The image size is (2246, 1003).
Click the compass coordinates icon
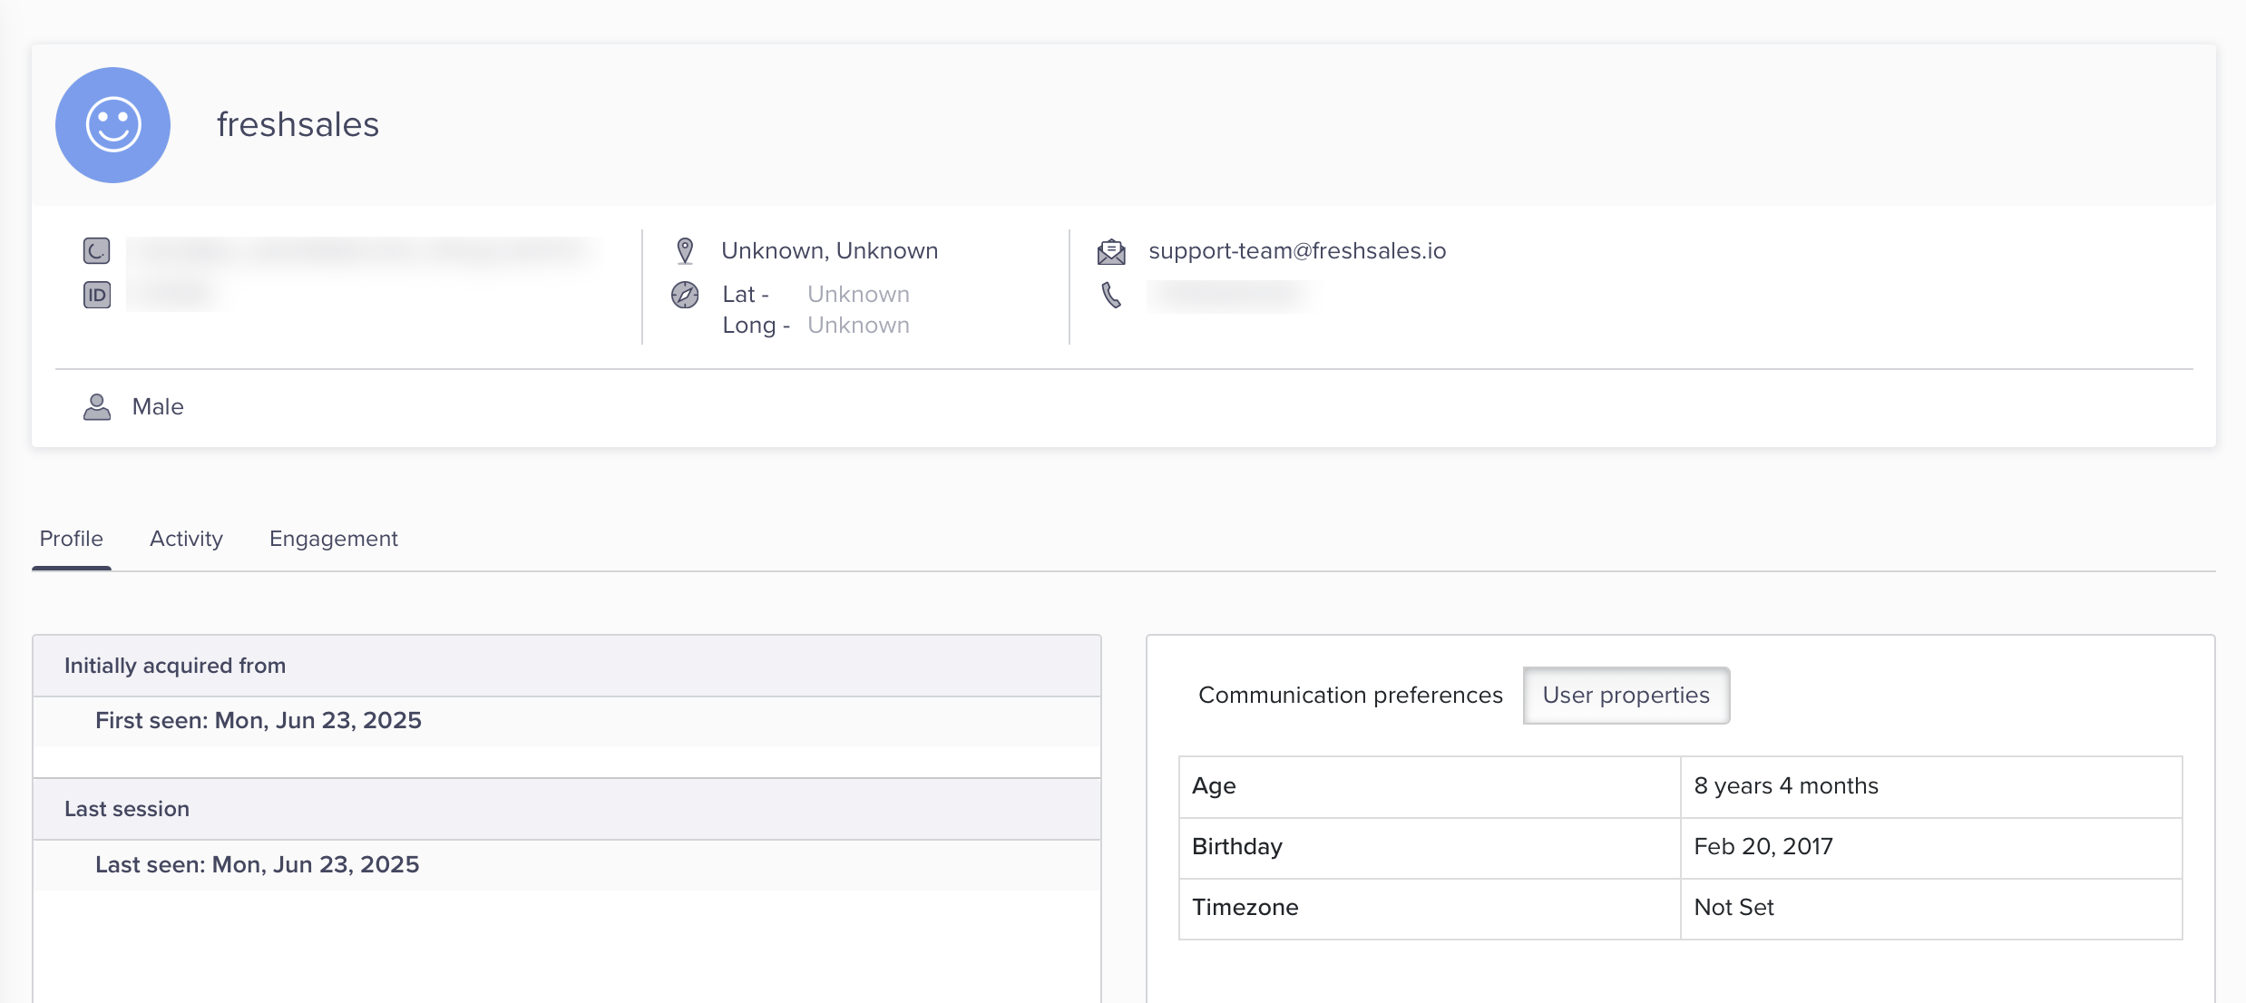pyautogui.click(x=685, y=295)
